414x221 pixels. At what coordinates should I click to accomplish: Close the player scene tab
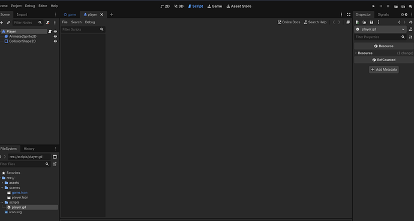[101, 14]
